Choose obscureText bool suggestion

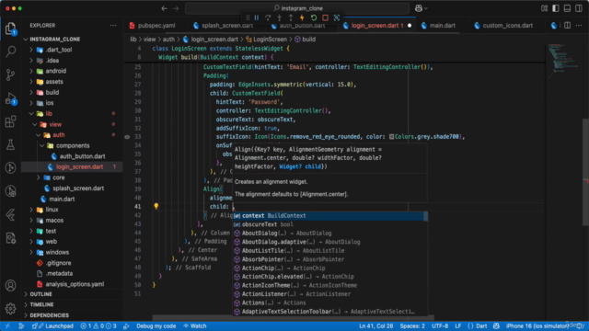pos(329,224)
